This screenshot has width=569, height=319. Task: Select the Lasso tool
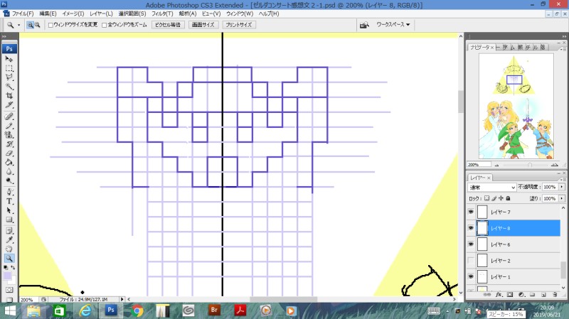(x=9, y=77)
